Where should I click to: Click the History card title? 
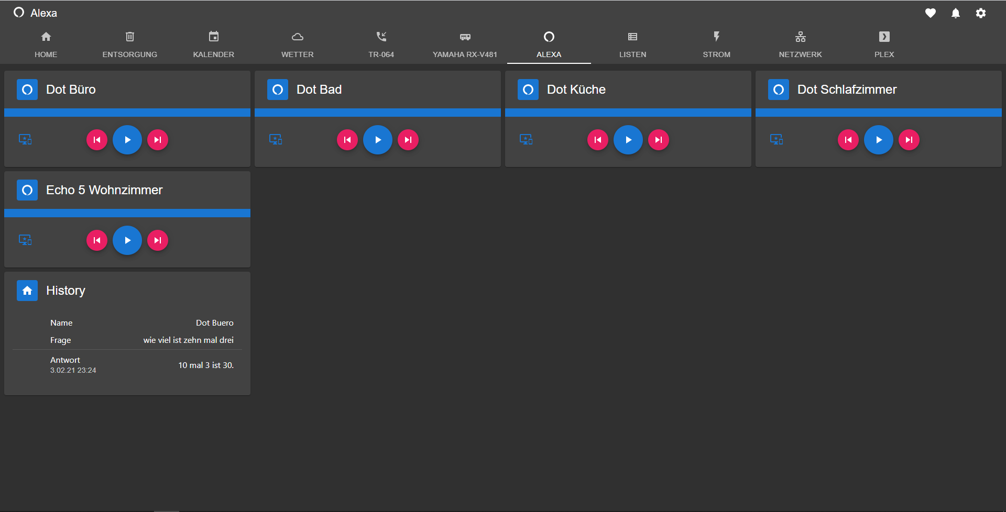65,291
